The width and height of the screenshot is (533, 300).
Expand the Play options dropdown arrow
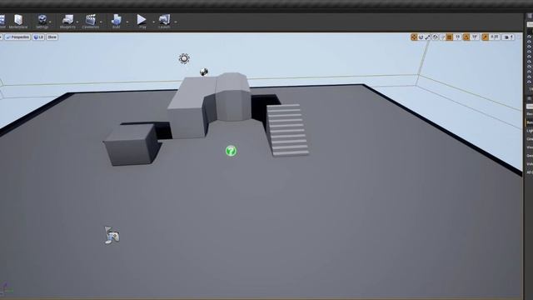pyautogui.click(x=153, y=22)
